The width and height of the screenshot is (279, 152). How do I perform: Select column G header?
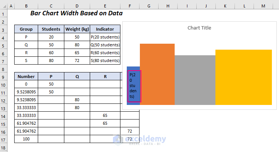coord(149,6)
